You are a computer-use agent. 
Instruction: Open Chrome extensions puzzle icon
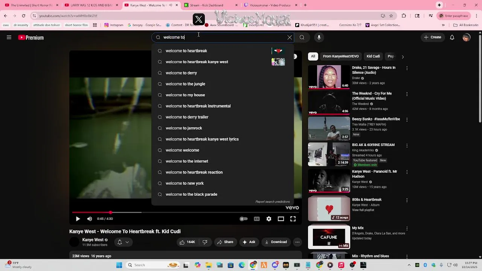pyautogui.click(x=404, y=16)
